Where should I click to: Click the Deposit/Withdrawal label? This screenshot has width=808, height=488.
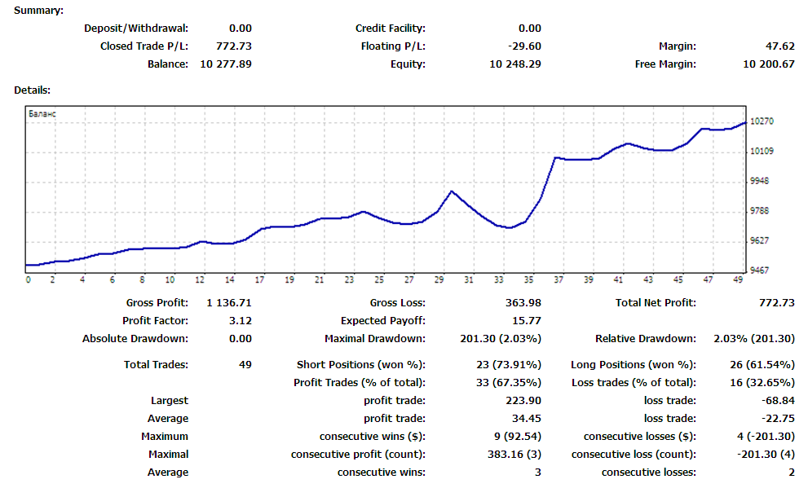point(136,29)
